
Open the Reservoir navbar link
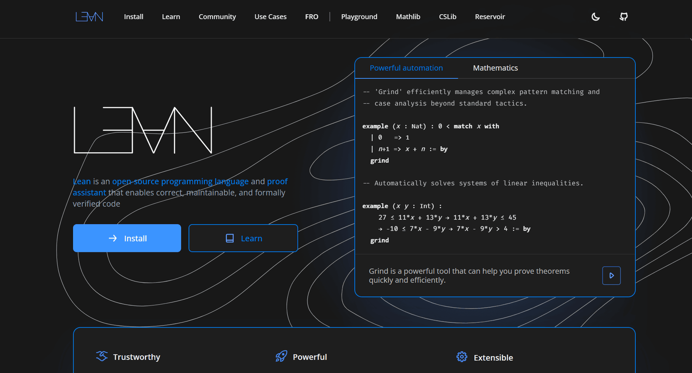pos(490,17)
